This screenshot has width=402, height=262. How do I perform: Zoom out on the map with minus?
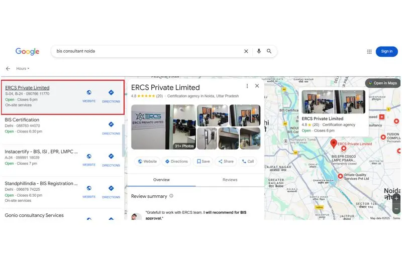coord(396,209)
